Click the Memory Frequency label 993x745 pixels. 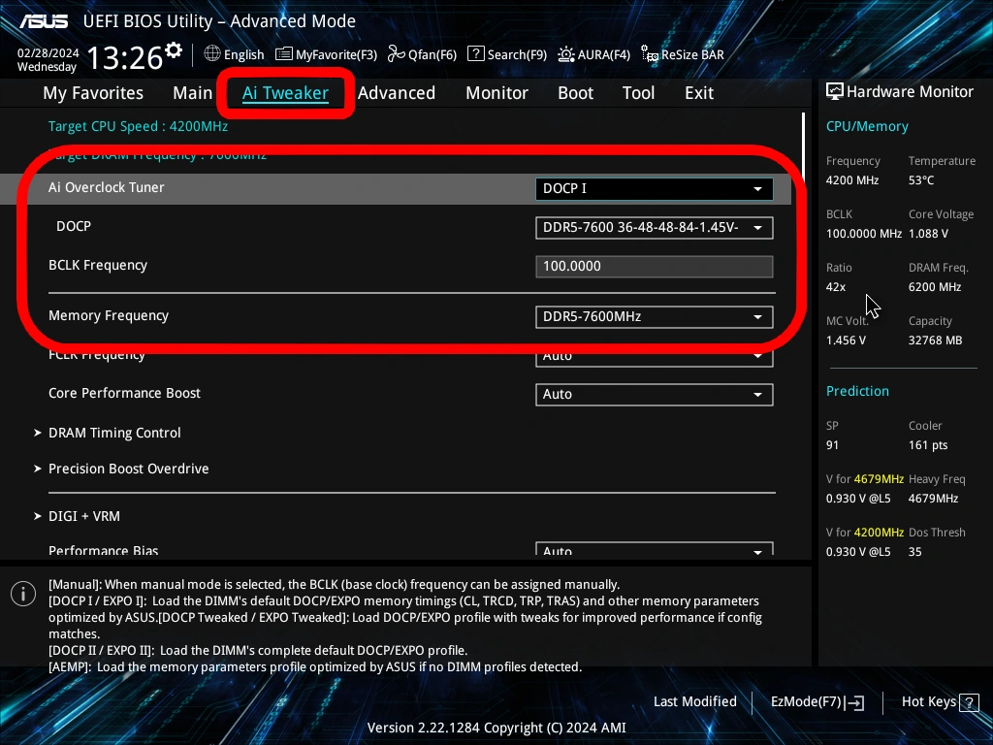pyautogui.click(x=109, y=315)
